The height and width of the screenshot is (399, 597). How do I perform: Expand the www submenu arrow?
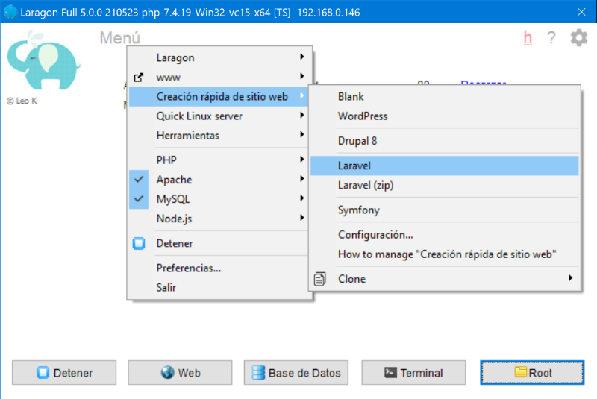pyautogui.click(x=302, y=77)
